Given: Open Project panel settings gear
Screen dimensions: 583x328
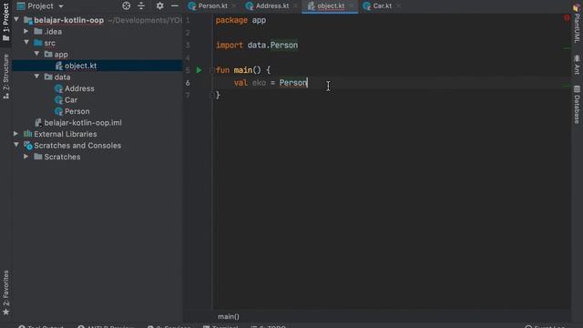Looking at the screenshot, I should tap(160, 5).
